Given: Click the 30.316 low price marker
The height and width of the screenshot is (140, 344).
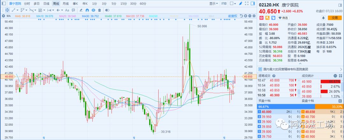Looking at the screenshot, I should coord(166,132).
